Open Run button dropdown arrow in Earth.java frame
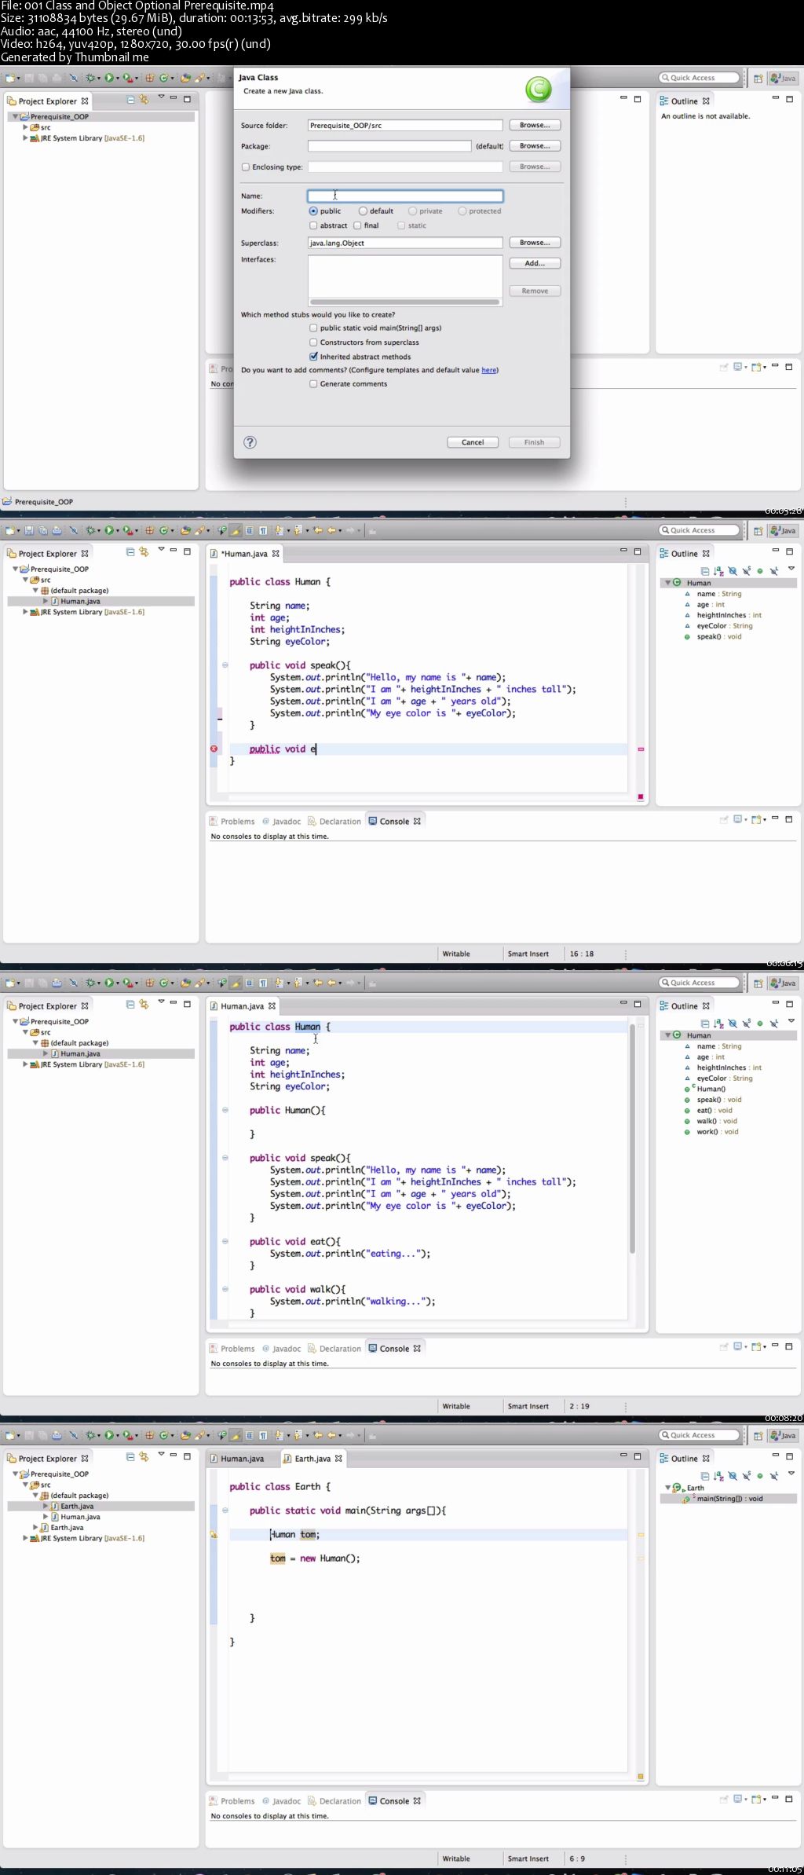This screenshot has height=1875, width=804. (x=118, y=1436)
